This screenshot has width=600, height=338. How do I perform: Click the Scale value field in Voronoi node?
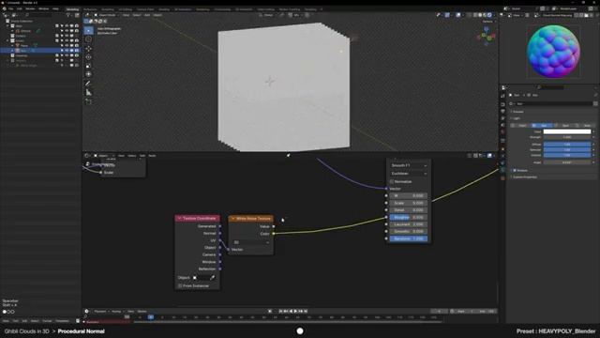(409, 203)
